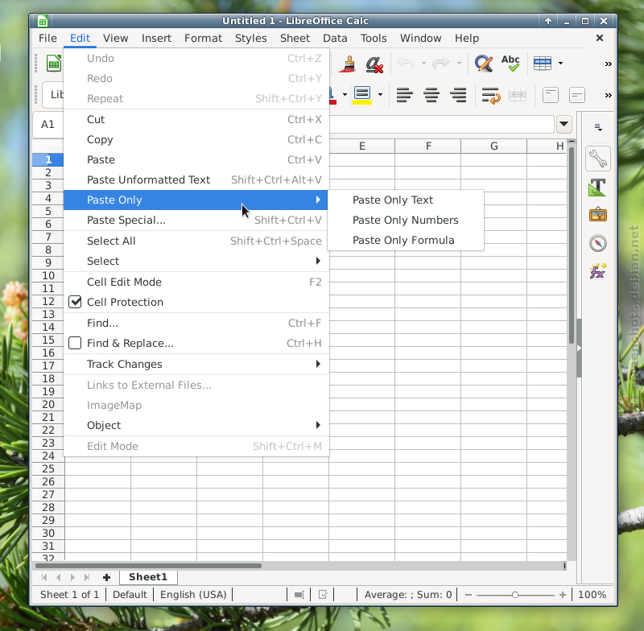Click the New spreadsheet icon in the toolbar
The image size is (644, 631).
point(54,64)
